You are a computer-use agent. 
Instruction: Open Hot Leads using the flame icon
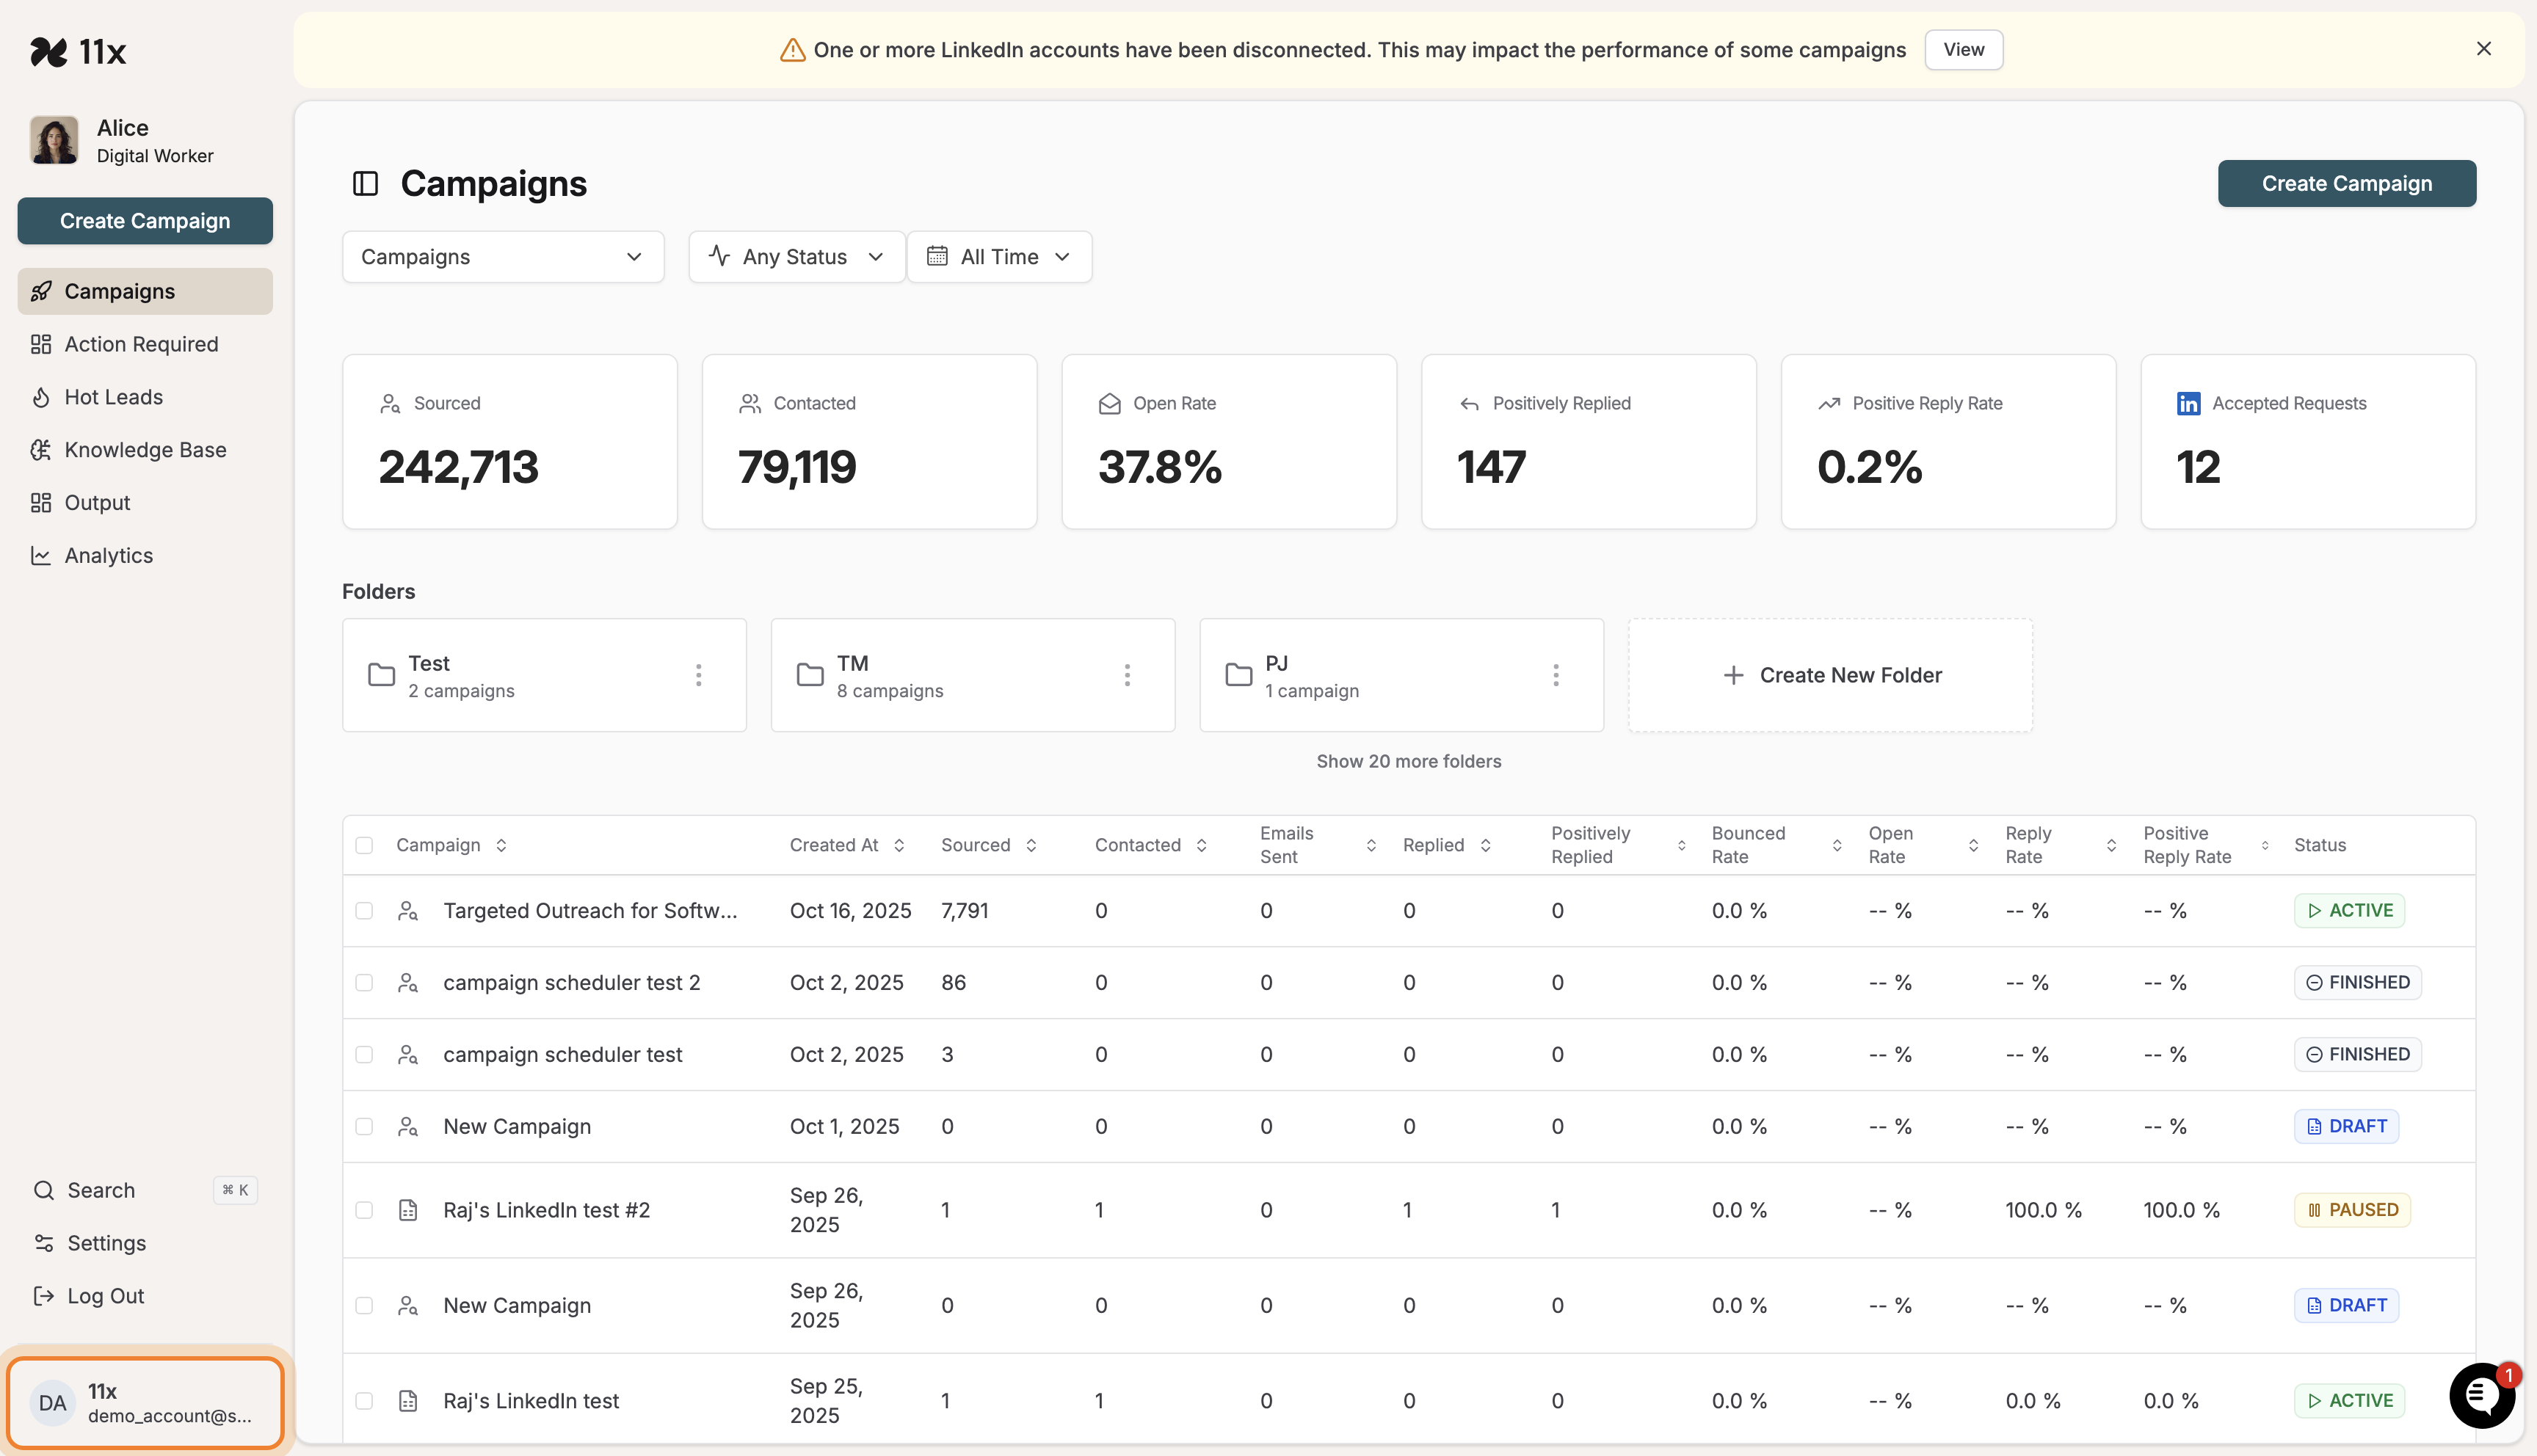(x=41, y=396)
